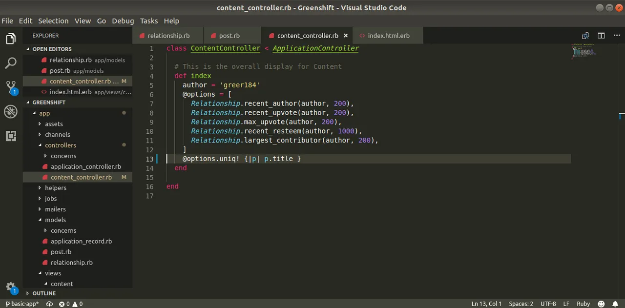Close the content_controller.rb tab

click(346, 36)
